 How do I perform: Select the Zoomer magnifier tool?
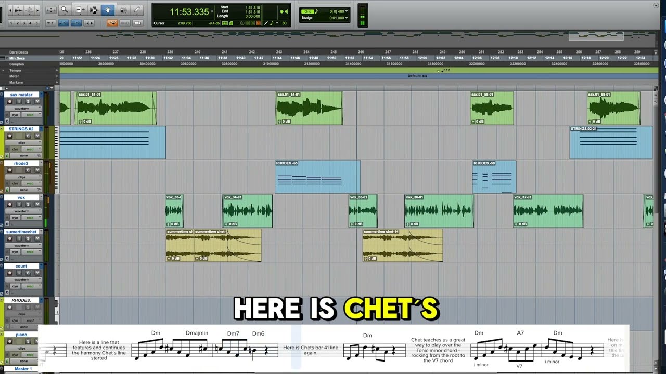pyautogui.click(x=65, y=10)
